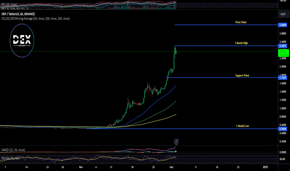Click the 50.00 value on RSI scale
The width and height of the screenshot is (290, 171).
click(282, 159)
